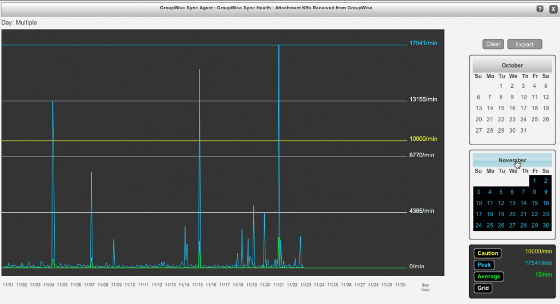Toggle the Average line legend button
Image resolution: width=560 pixels, height=304 pixels.
pos(488,277)
